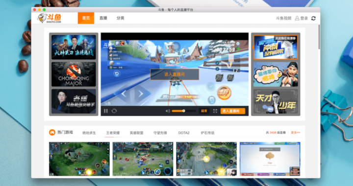The image size is (353, 186).
Task: Select the DOTA2 game category
Action: coord(184,133)
